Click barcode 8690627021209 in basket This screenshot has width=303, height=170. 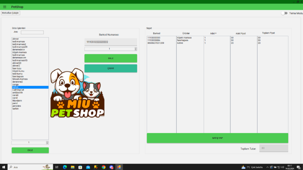[156, 43]
